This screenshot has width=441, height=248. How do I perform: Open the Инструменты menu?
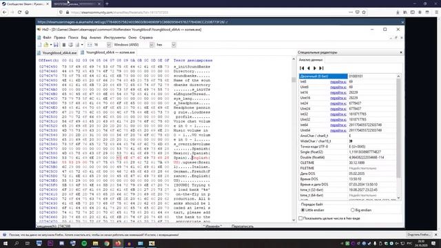pos(114,37)
